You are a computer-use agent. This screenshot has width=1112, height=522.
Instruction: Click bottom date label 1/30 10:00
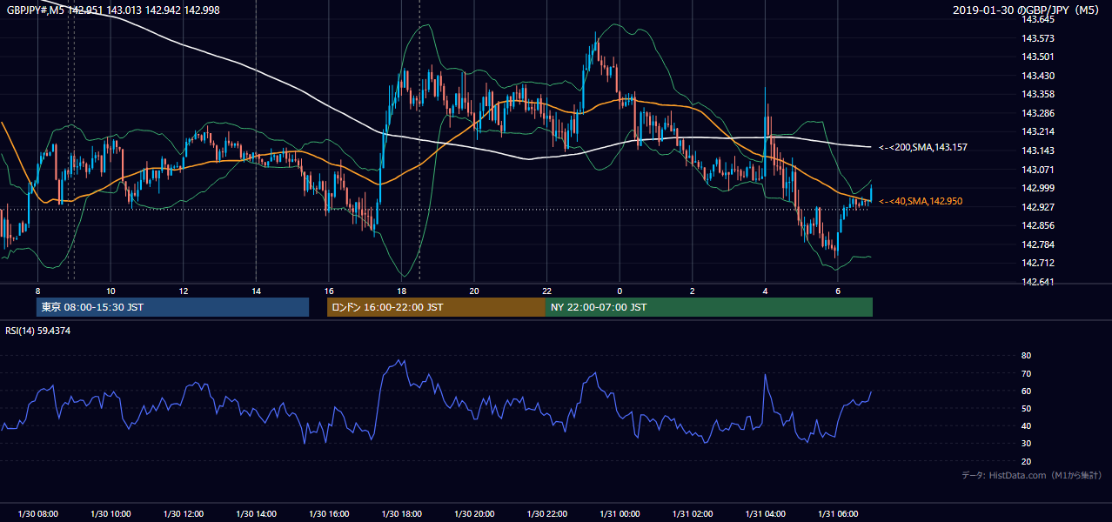point(111,514)
